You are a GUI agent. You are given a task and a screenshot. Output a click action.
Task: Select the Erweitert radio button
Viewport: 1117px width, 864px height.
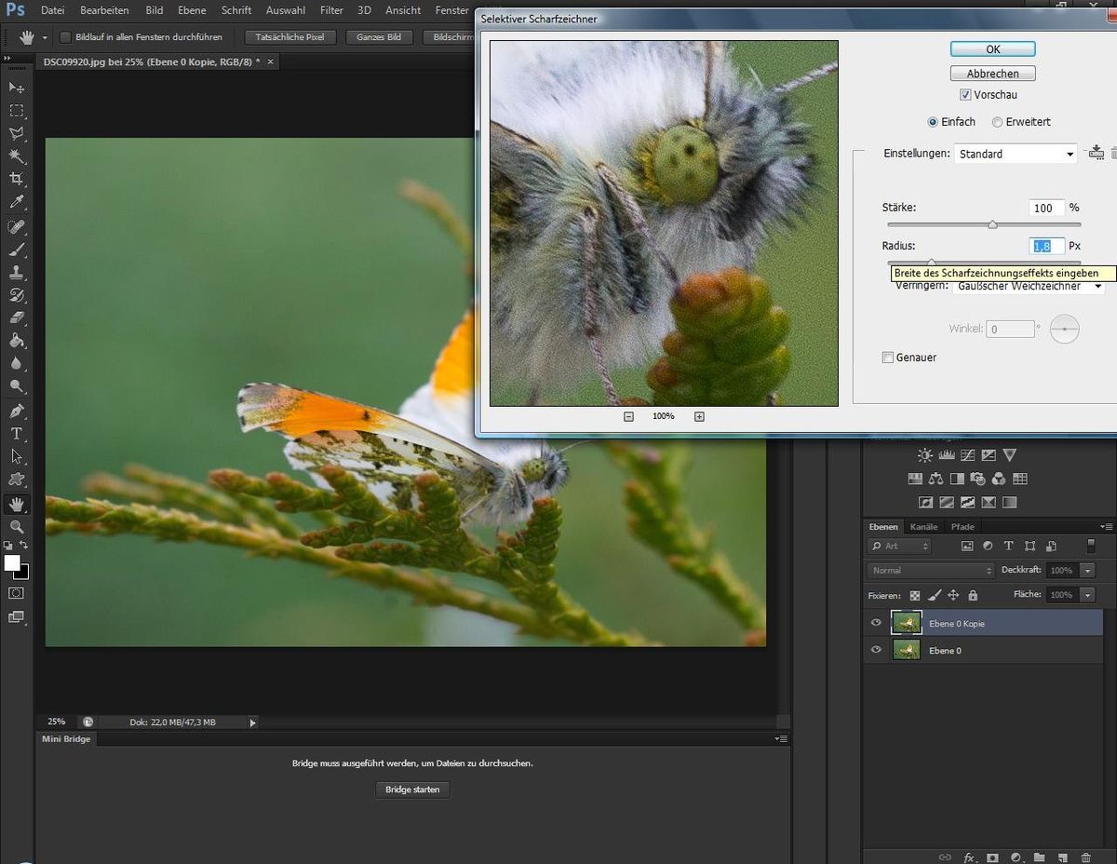pyautogui.click(x=997, y=122)
